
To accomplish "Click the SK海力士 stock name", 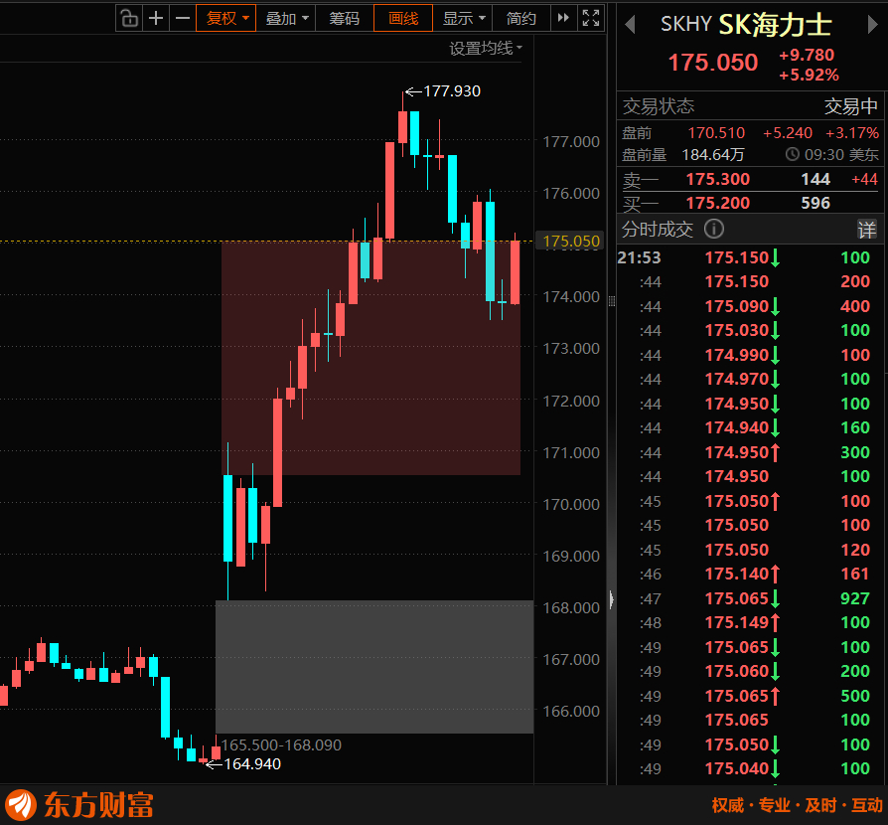I will (x=775, y=25).
